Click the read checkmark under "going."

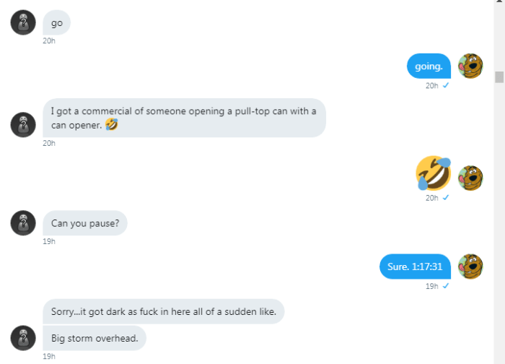click(446, 86)
